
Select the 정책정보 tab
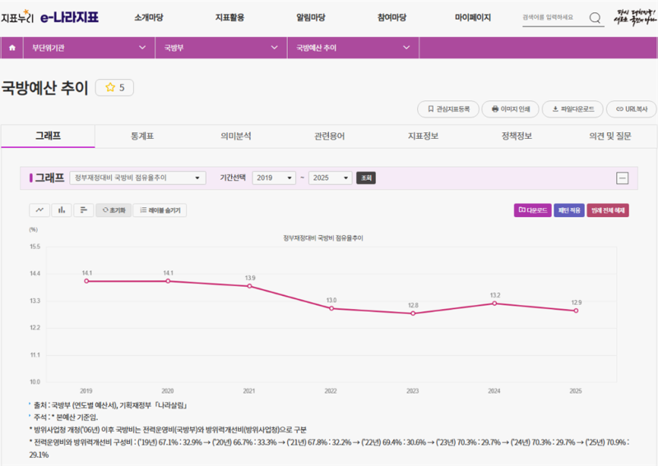[517, 136]
